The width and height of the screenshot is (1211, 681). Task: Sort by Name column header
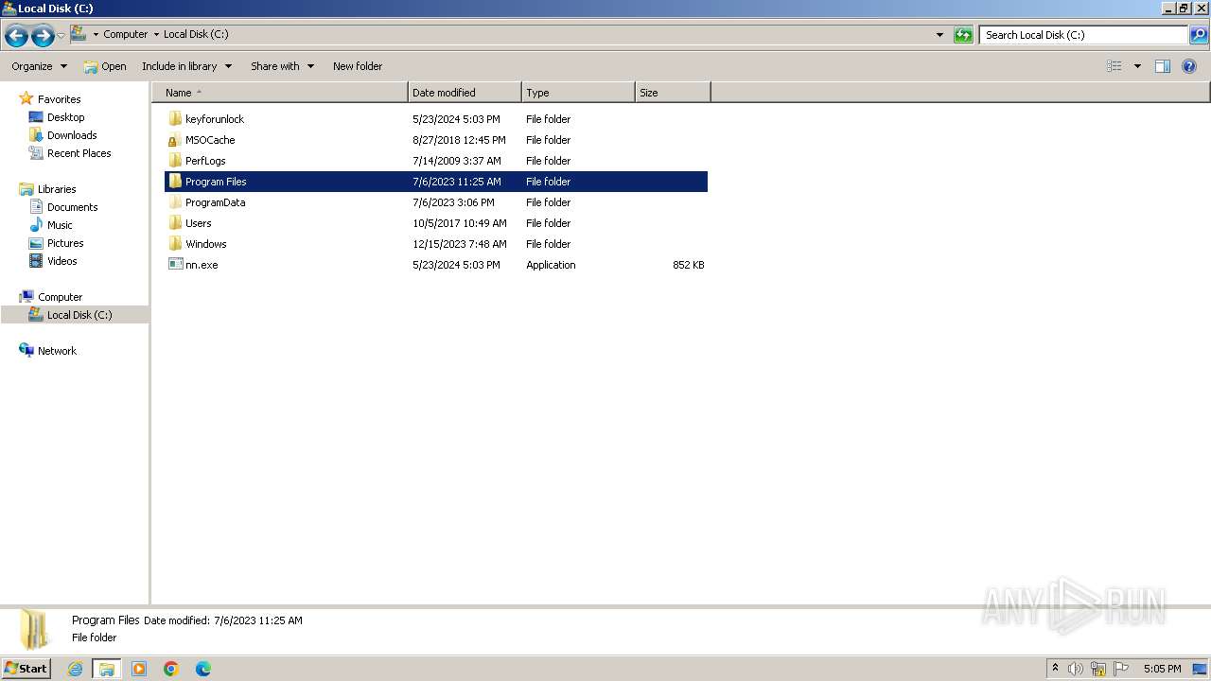(x=279, y=93)
